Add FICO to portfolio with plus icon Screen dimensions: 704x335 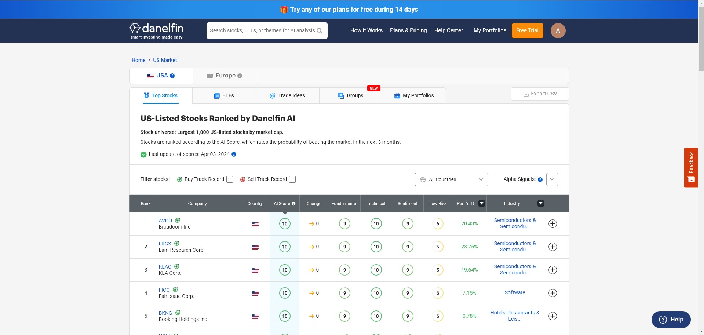coord(552,293)
